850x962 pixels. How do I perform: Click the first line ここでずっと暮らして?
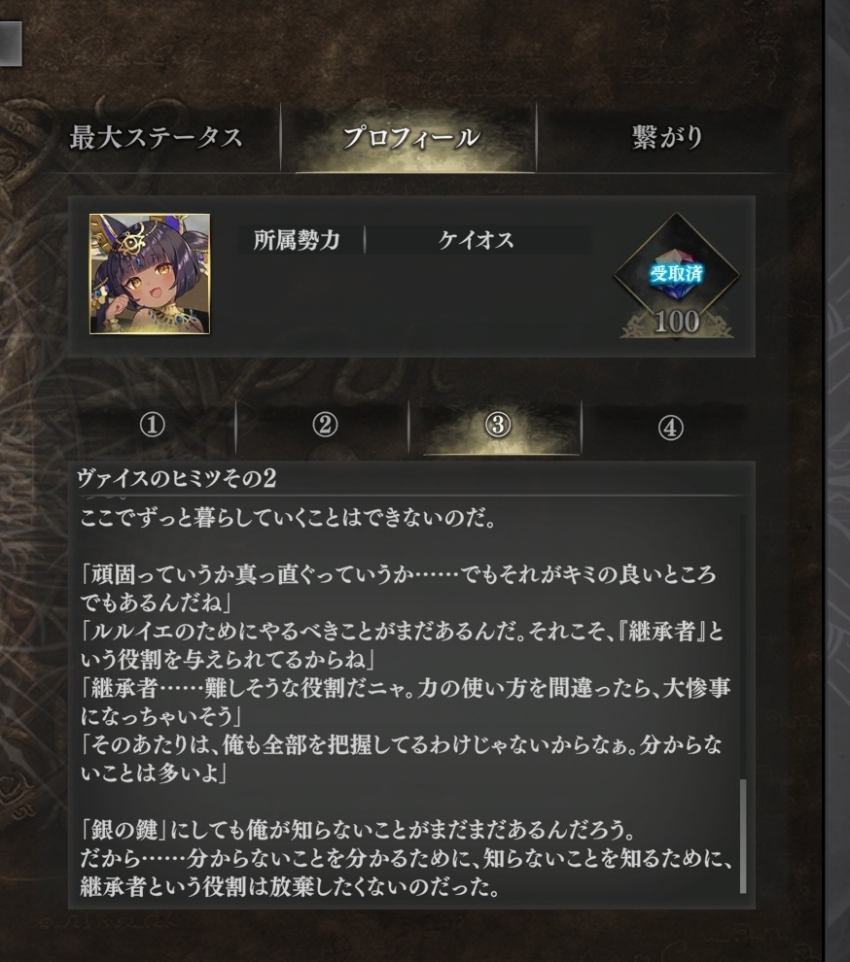point(288,519)
